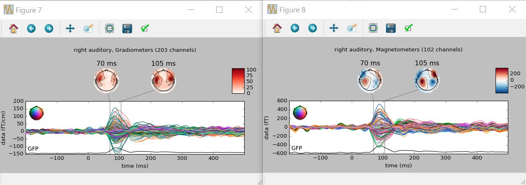526x185 pixels.
Task: Click the red-blue magnetometer colorbar
Action: [501, 81]
